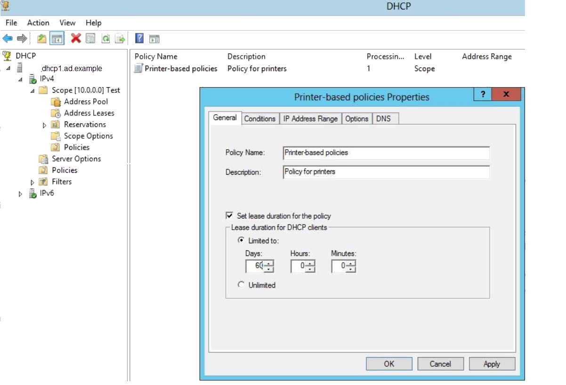566x385 pixels.
Task: Select the General tab
Action: pos(225,118)
